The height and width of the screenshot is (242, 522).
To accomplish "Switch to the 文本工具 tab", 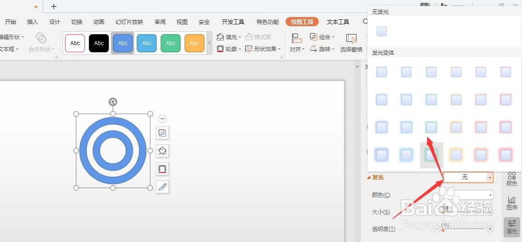I will click(x=338, y=22).
